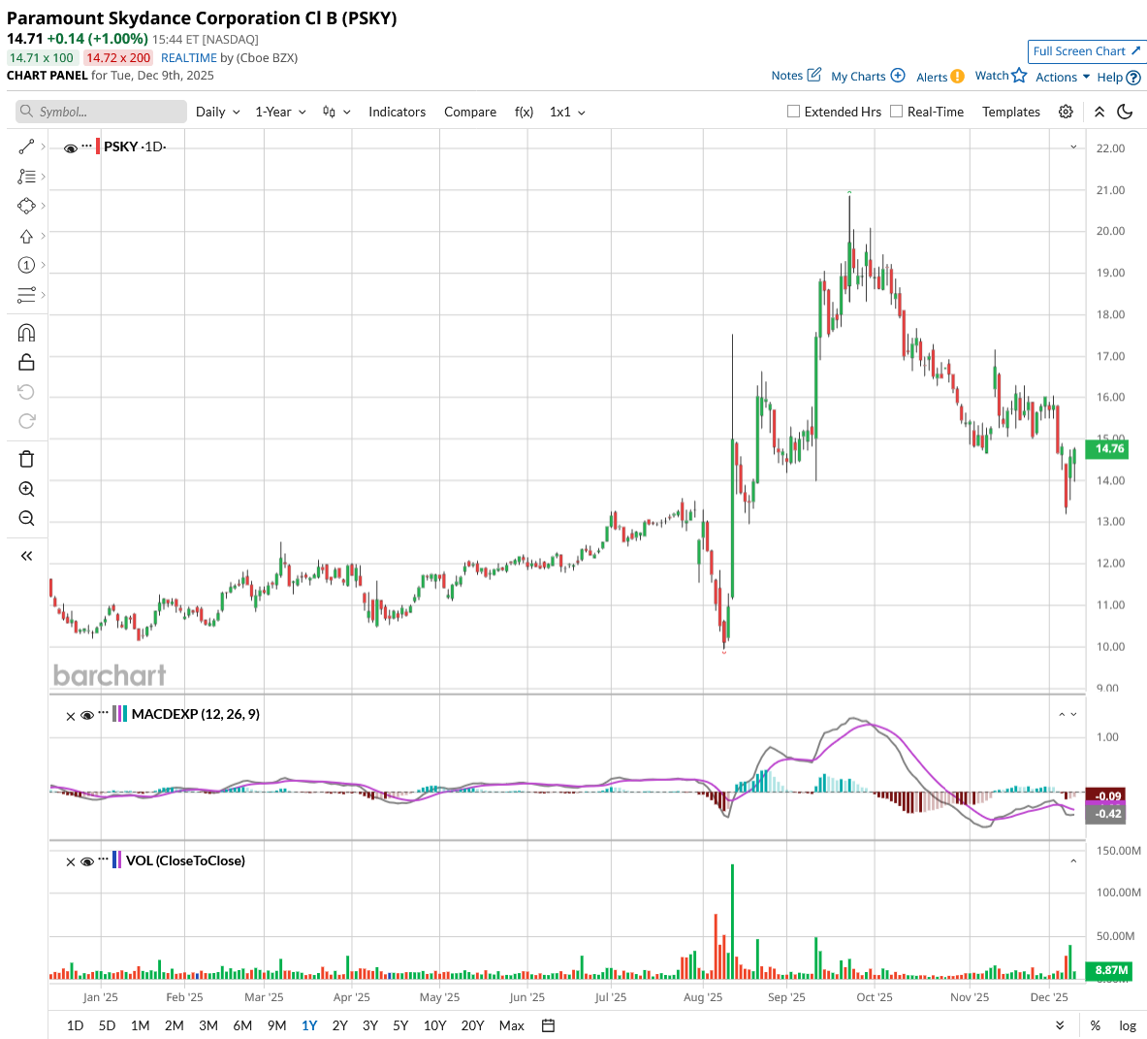Click the double down chevron at bottom

pos(1060,1025)
